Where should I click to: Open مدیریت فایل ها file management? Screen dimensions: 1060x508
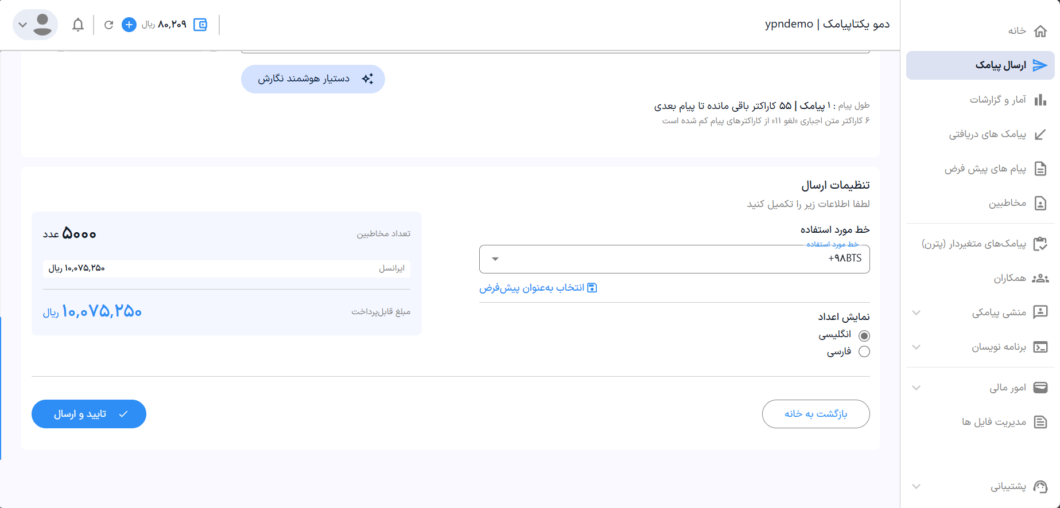coord(995,422)
